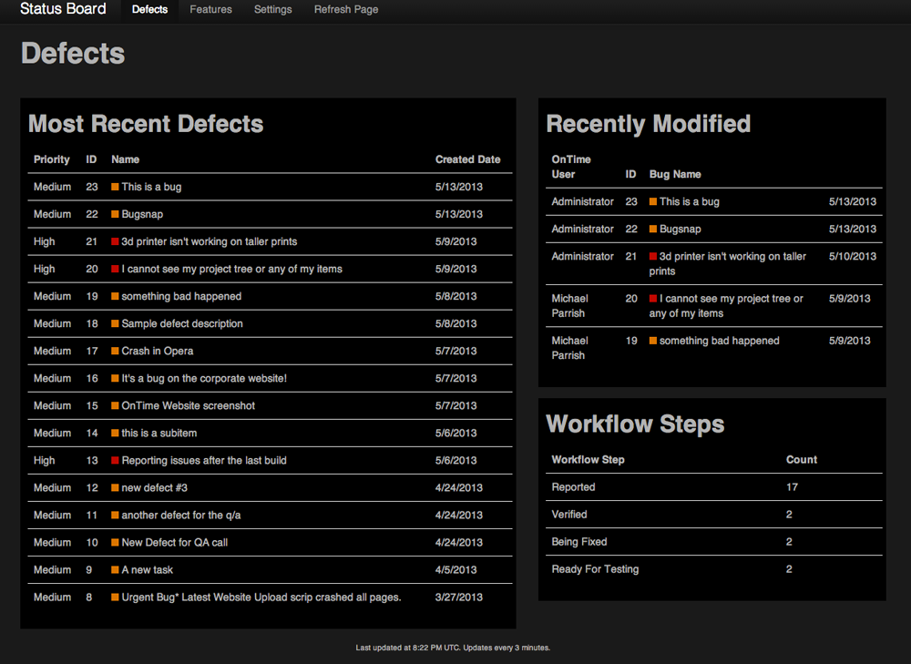Click 'This is a bug' in Recently Modified
This screenshot has height=664, width=911.
click(690, 201)
